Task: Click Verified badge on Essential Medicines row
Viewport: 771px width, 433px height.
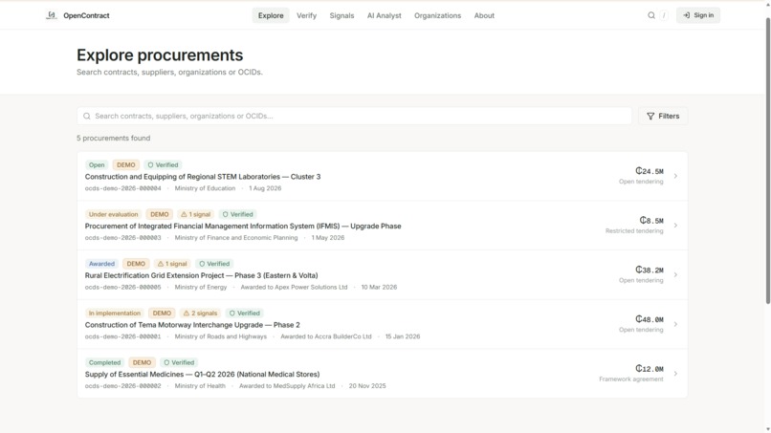Action: [179, 362]
